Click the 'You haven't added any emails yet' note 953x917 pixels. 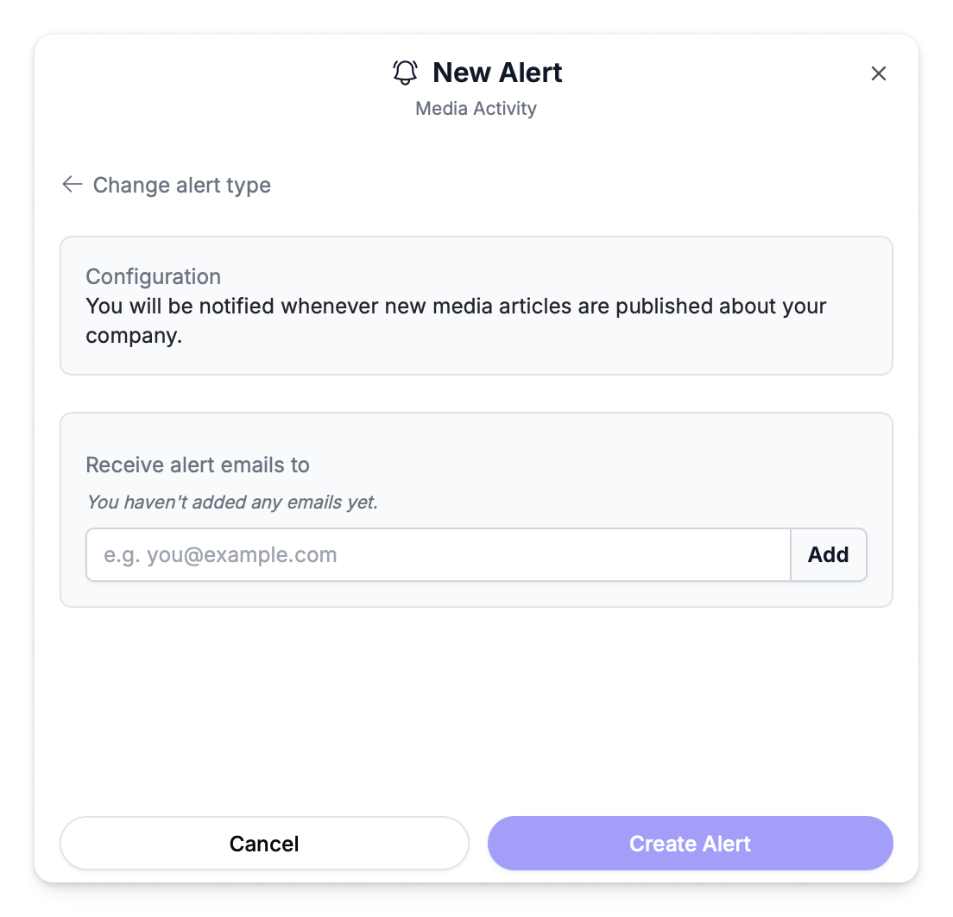coord(232,502)
